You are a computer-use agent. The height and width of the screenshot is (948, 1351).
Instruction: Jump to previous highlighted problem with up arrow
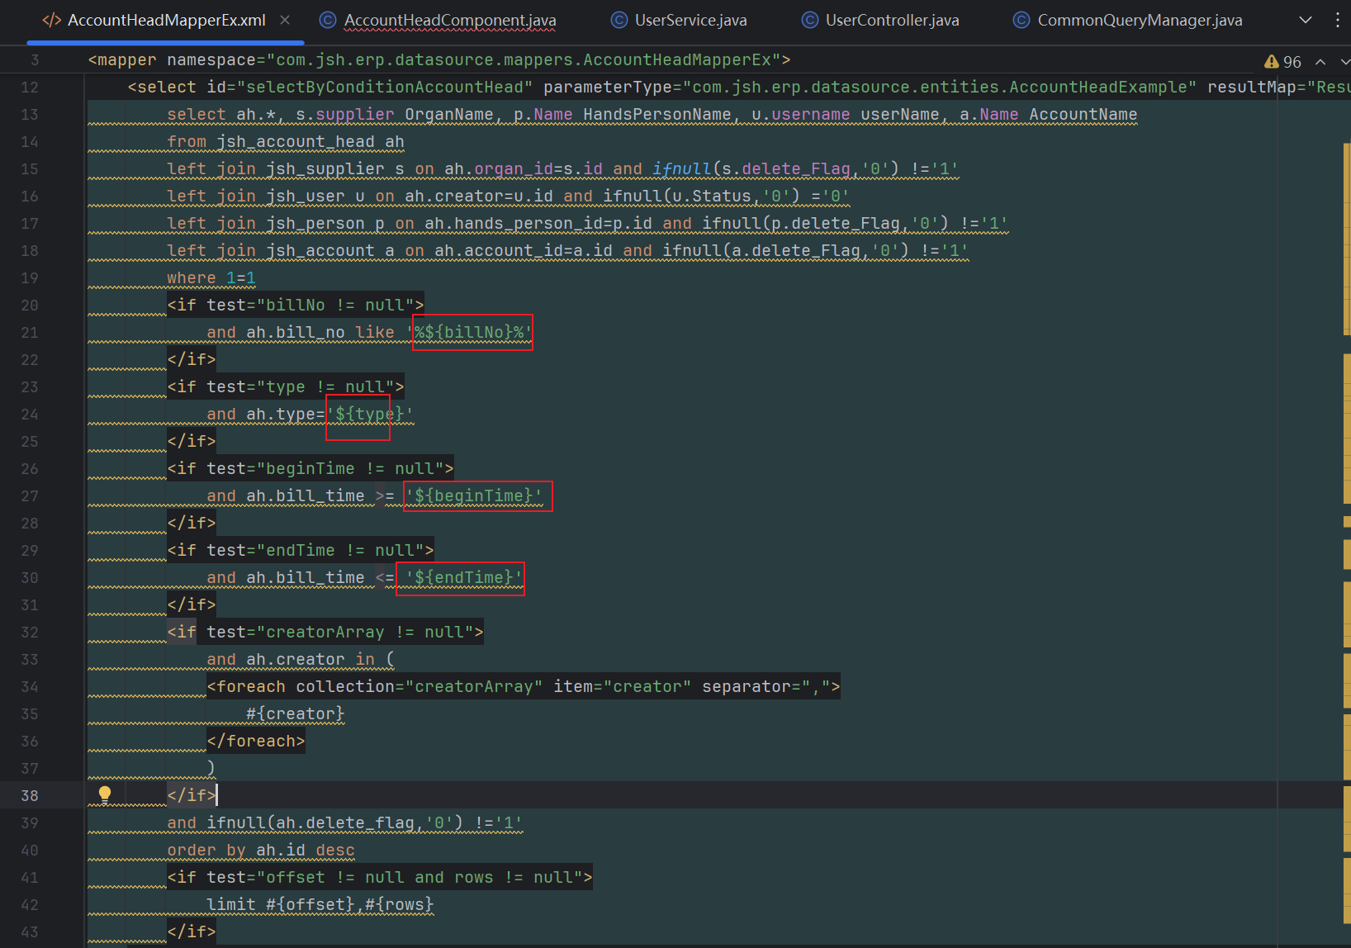(1320, 62)
